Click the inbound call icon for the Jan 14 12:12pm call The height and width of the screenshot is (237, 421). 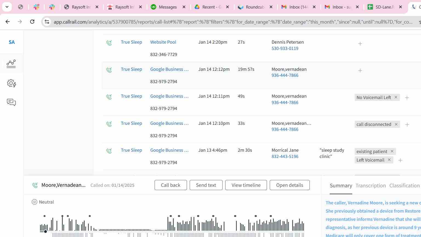tap(109, 70)
